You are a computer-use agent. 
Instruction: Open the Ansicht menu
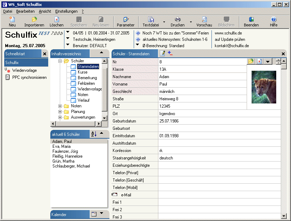(x=45, y=11)
